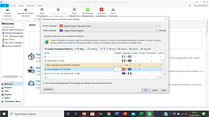Click in Windows search box

(36, 114)
